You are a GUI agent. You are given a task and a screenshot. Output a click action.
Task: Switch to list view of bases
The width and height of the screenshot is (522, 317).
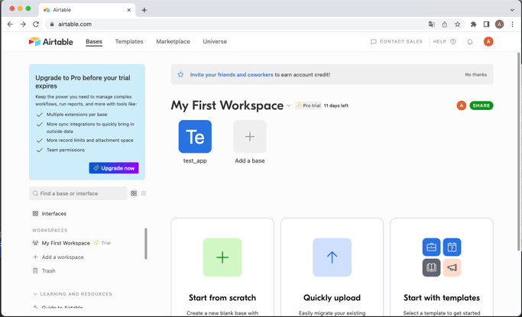click(144, 193)
